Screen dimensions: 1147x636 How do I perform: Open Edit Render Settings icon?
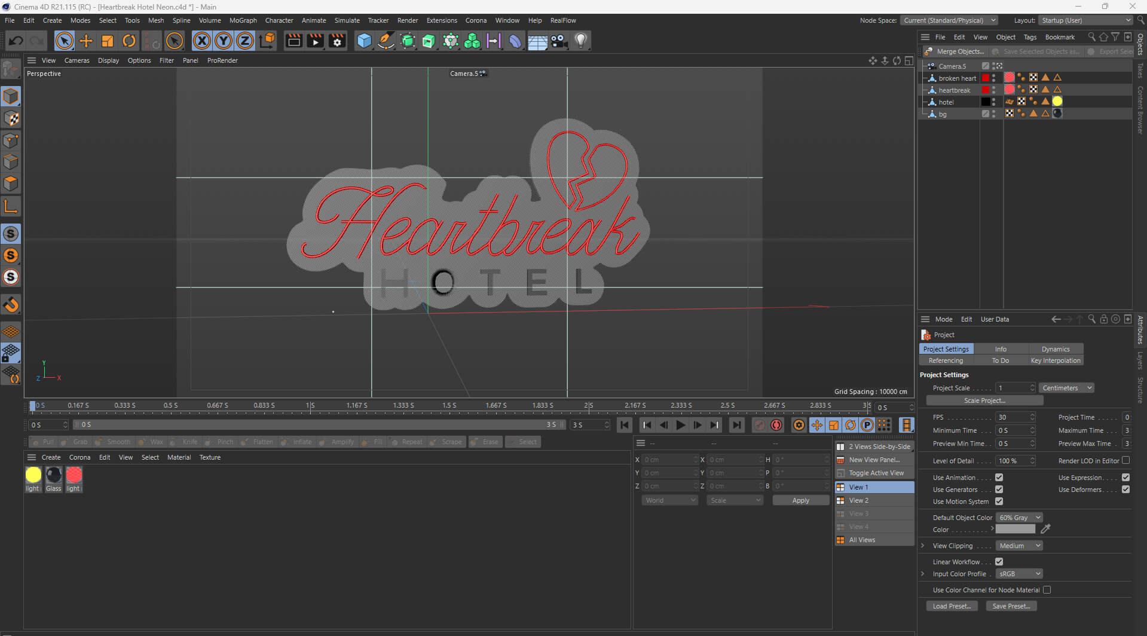[337, 41]
